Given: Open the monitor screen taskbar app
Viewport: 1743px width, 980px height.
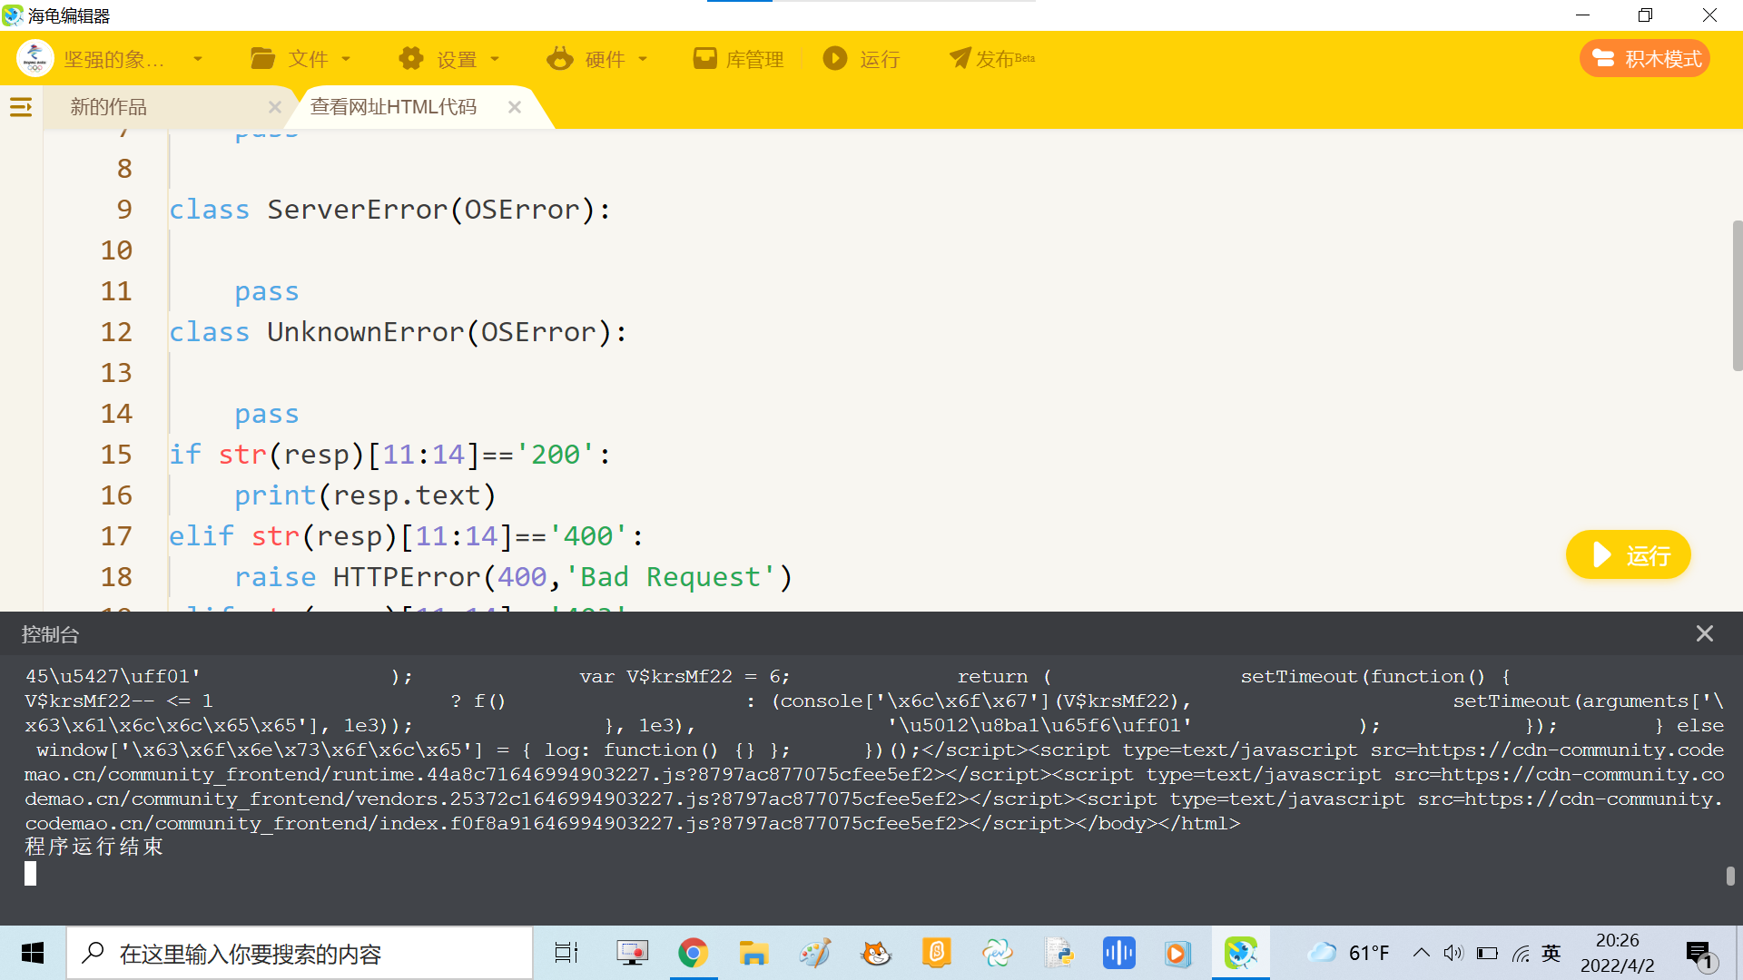Looking at the screenshot, I should 632,953.
